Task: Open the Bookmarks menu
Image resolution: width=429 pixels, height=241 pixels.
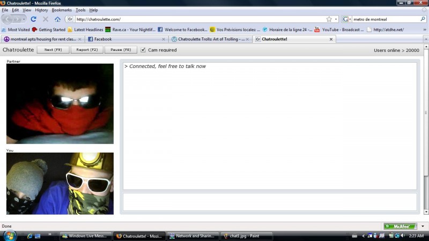Action: (62, 10)
